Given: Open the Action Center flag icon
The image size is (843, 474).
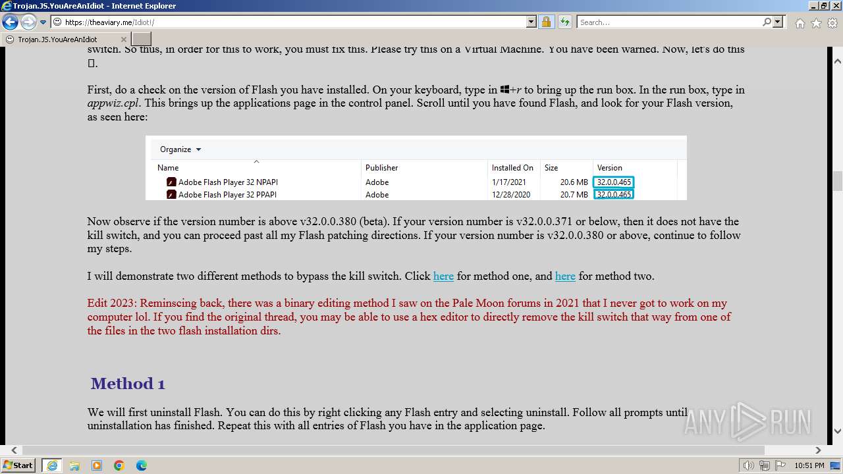Looking at the screenshot, I should 779,465.
